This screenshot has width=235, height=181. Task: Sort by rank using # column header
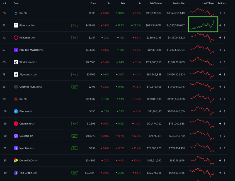tap(5, 3)
